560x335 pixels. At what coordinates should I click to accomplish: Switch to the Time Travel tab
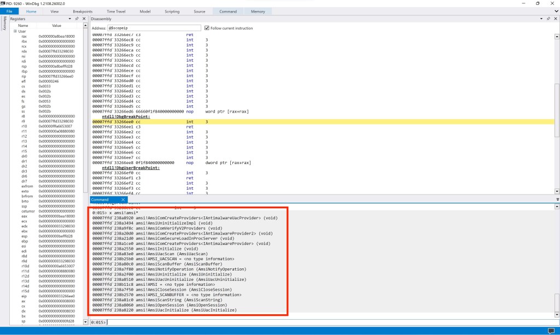tap(115, 11)
